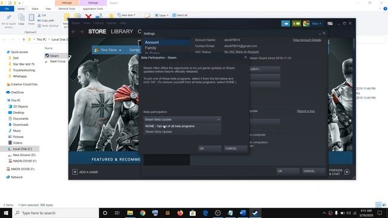Image resolution: width=388 pixels, height=218 pixels.
Task: Open the volume control in system tray
Action: (x=349, y=213)
